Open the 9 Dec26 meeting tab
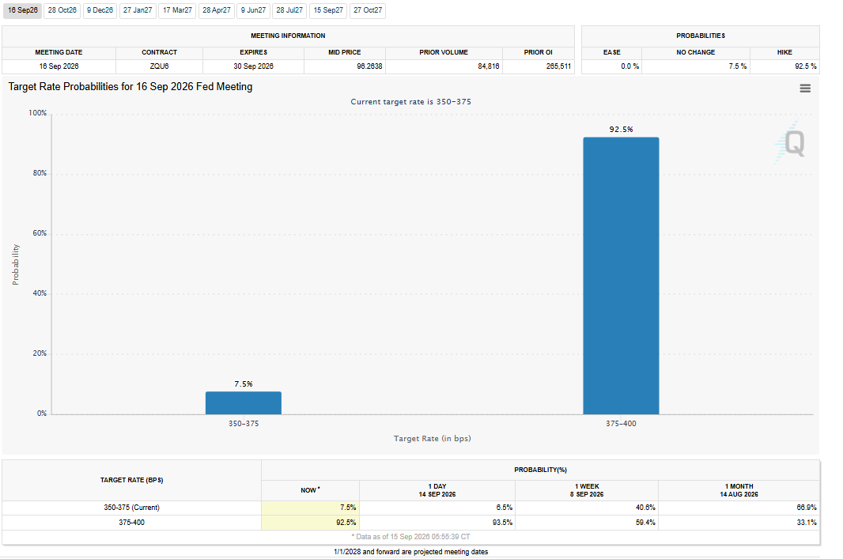This screenshot has width=843, height=559. click(x=100, y=10)
